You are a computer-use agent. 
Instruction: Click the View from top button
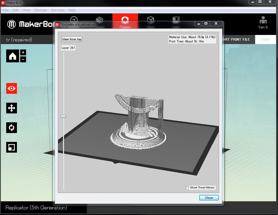click(x=72, y=39)
